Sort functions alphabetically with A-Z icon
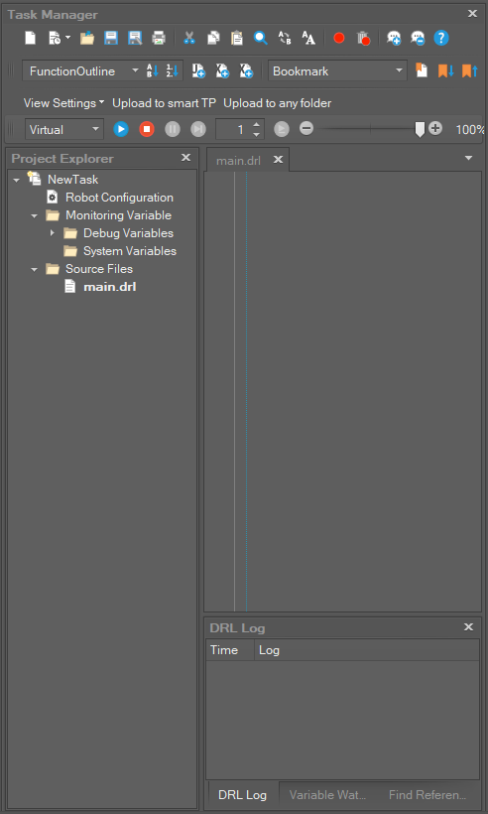This screenshot has width=488, height=814. (x=152, y=71)
